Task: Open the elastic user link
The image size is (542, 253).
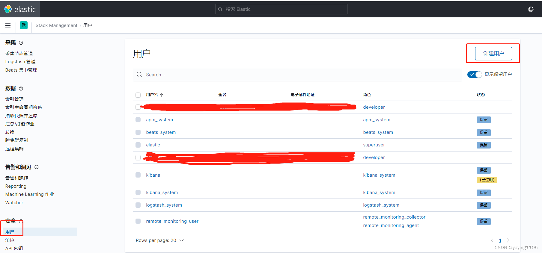Action: (x=153, y=145)
